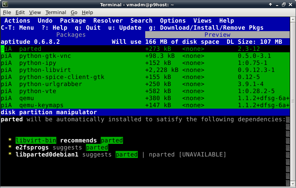Screen dimensions: 296x188
Task: Click libparted0debian1 in the dependency list
Action: click(47, 155)
